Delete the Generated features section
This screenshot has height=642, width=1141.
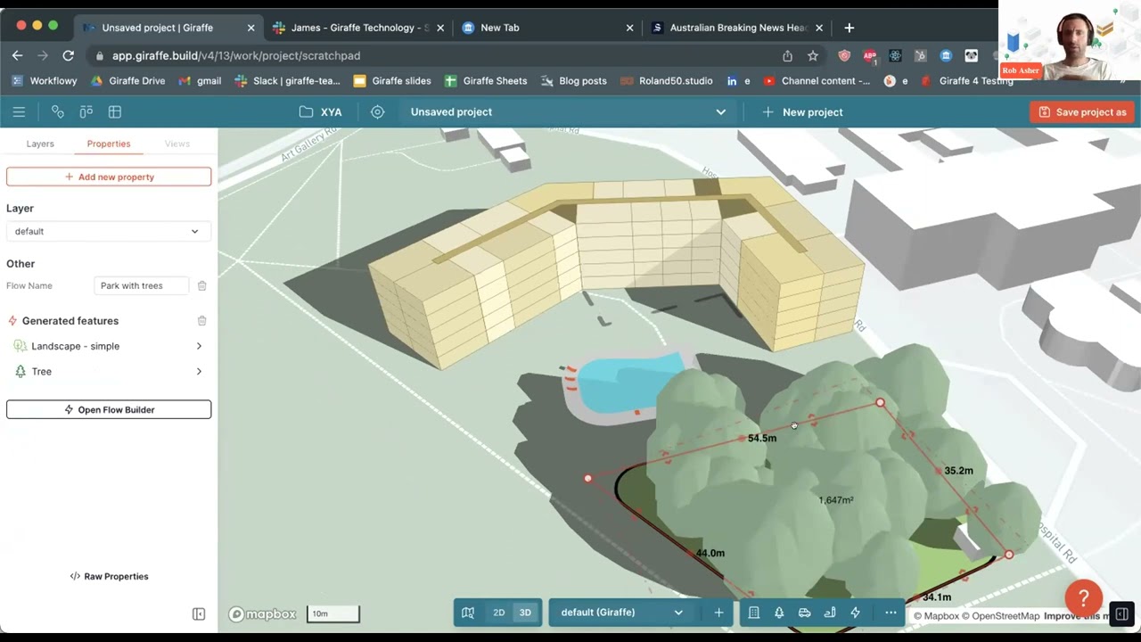202,321
